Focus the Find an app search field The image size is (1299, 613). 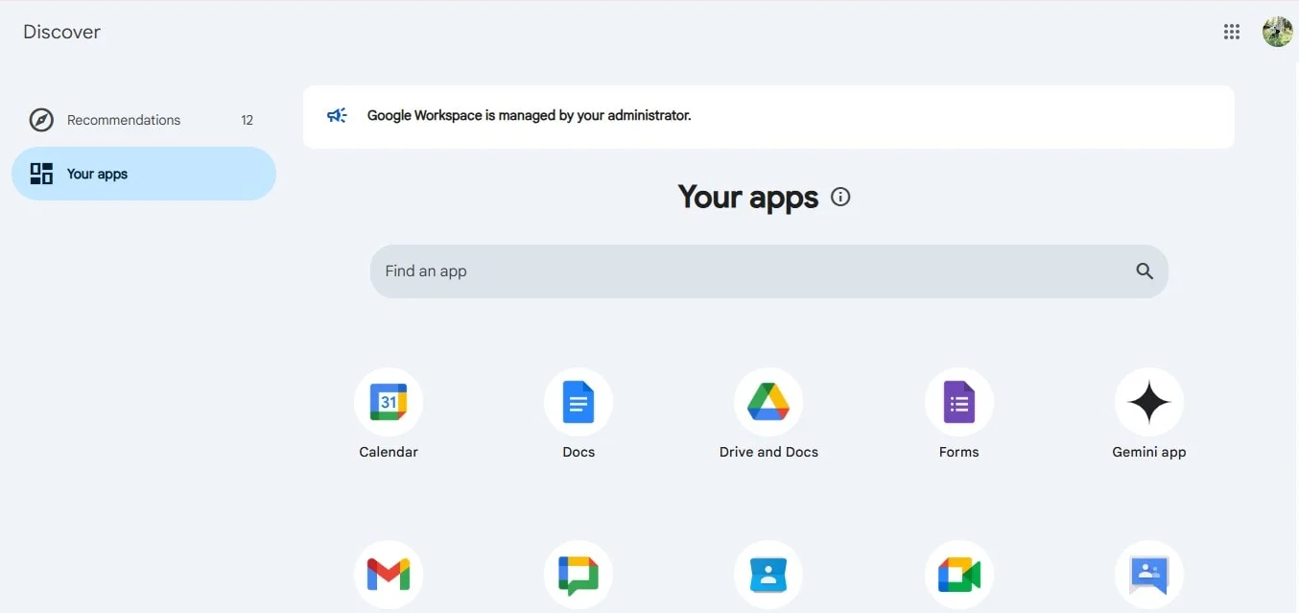pyautogui.click(x=768, y=271)
